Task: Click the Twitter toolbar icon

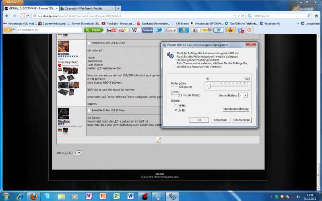Action: [159, 30]
